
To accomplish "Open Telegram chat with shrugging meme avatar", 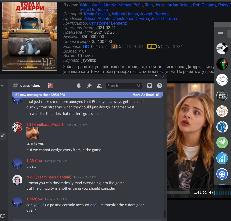I will (x=222, y=80).
